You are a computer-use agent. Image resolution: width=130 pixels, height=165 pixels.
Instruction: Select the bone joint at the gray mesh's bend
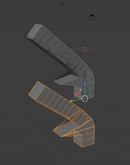point(85,75)
